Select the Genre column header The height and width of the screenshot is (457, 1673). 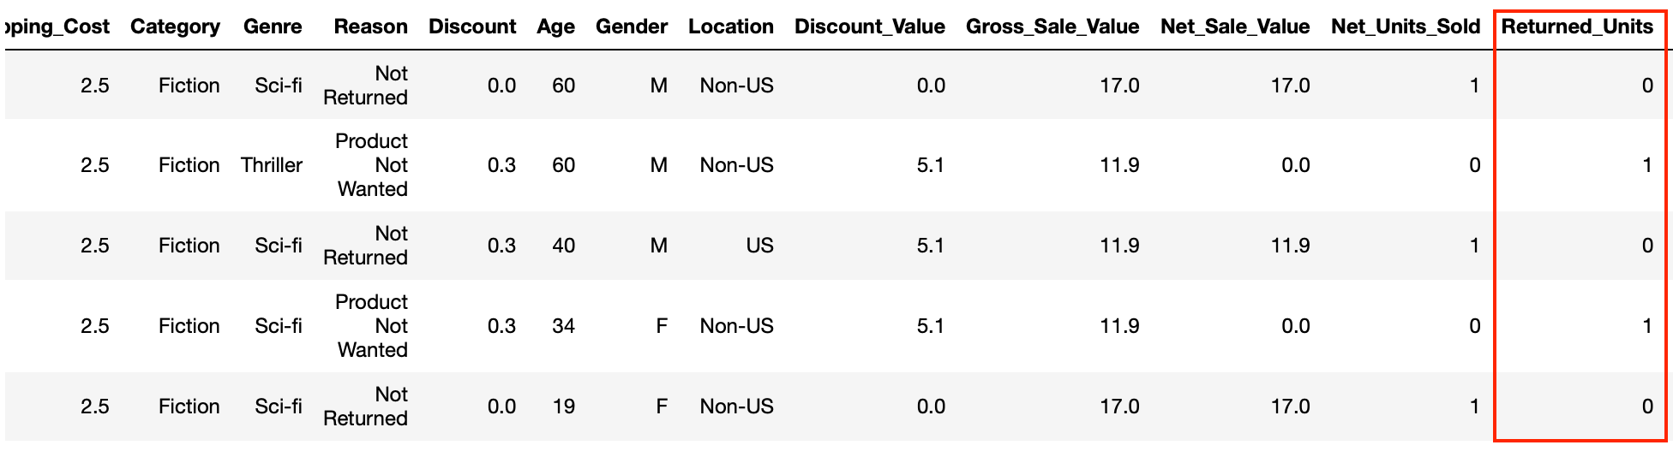coord(273,27)
